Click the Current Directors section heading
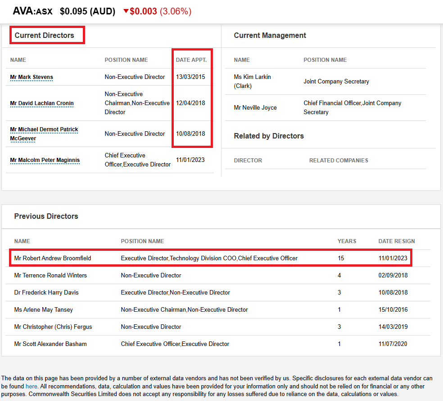This screenshot has width=443, height=401. [x=44, y=35]
